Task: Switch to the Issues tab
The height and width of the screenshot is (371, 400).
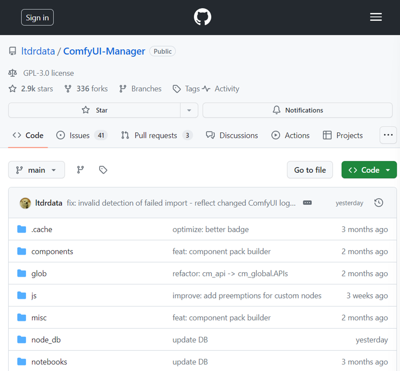Action: (82, 135)
